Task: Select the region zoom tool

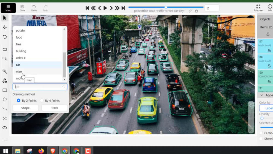Action: [x=5, y=59]
